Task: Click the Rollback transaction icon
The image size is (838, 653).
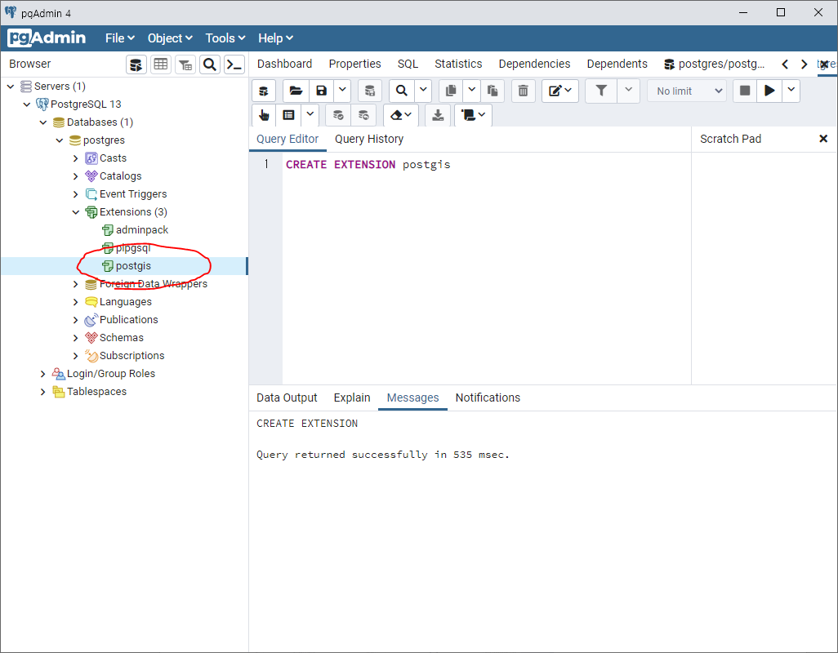Action: click(x=363, y=115)
